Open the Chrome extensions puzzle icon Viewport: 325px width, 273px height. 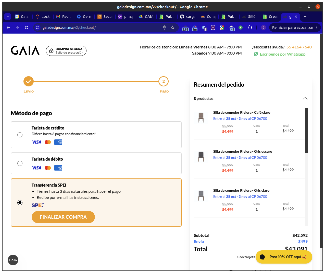tap(250, 28)
